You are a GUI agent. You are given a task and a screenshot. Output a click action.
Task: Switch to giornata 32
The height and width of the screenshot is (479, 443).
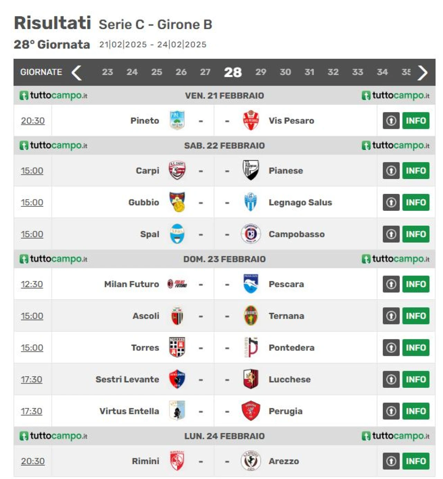(333, 72)
